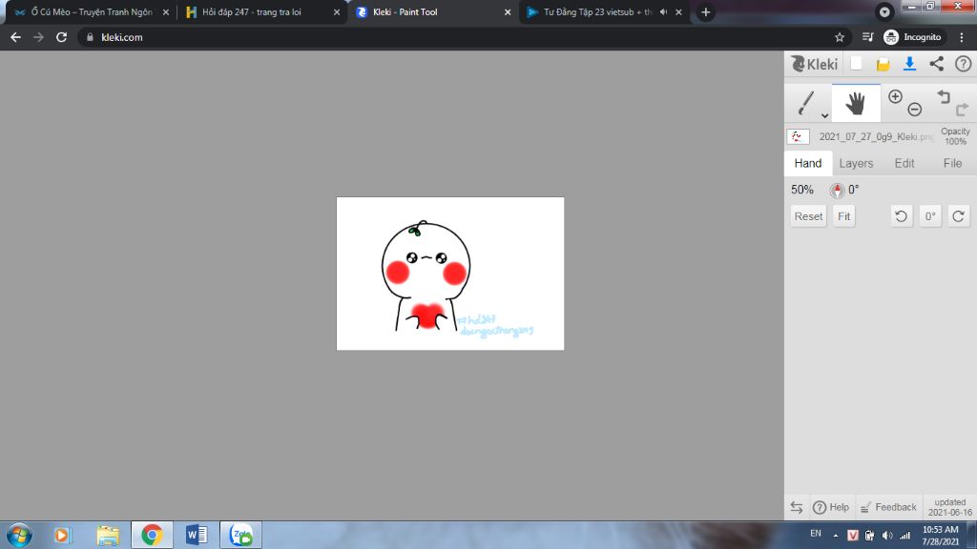Screen dimensions: 977x549
Task: Reload the kleki.com page
Action: click(61, 37)
